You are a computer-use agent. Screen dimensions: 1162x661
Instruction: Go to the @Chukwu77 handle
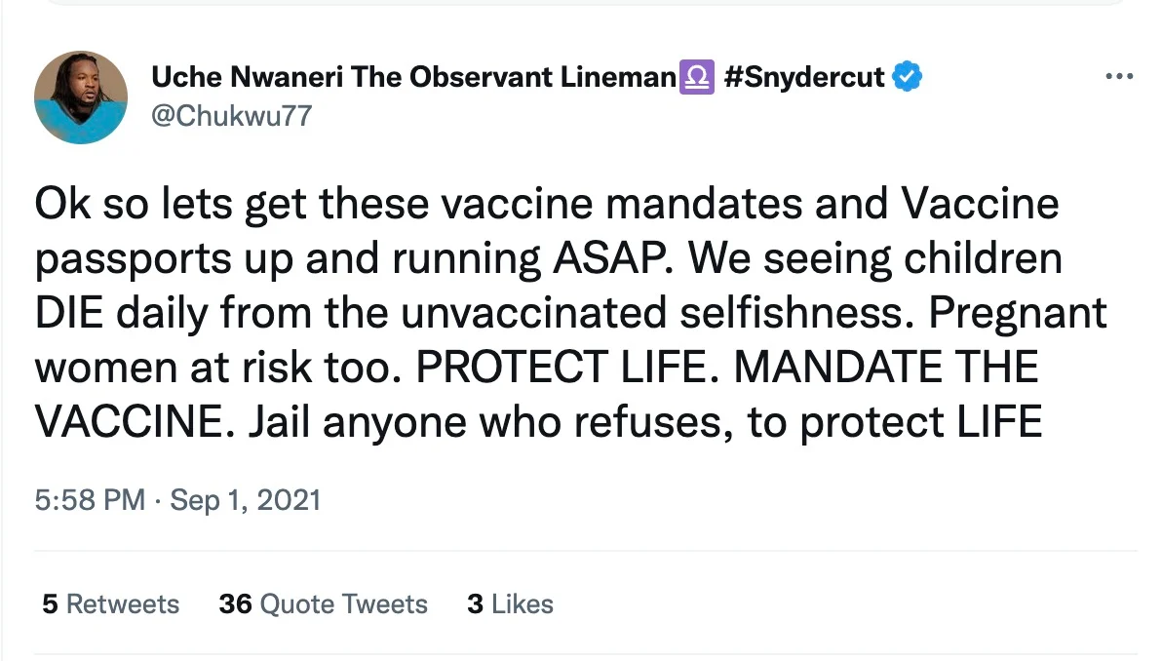[x=230, y=117]
